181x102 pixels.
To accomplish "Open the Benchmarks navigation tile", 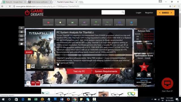I will 72,22.
